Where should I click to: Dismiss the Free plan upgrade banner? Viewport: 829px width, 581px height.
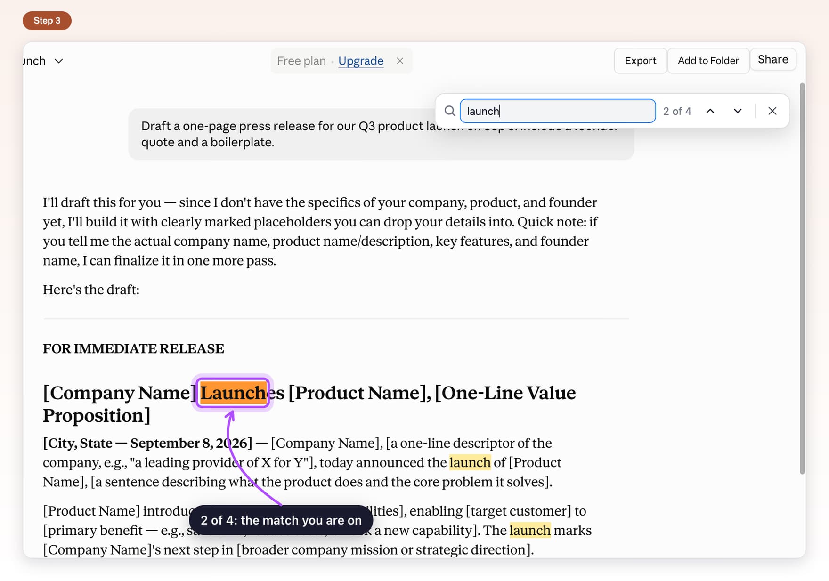click(x=400, y=61)
